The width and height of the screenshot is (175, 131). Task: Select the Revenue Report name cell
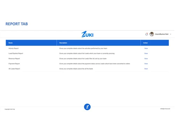coord(14,59)
